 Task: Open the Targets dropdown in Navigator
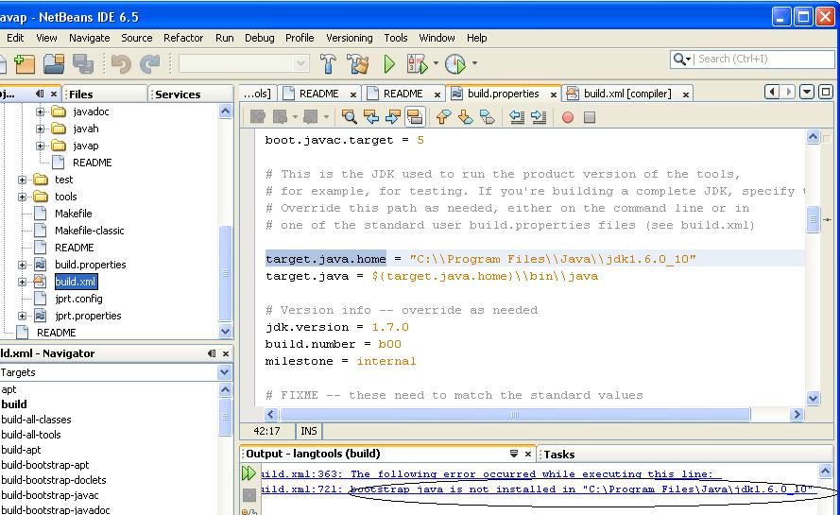point(225,372)
